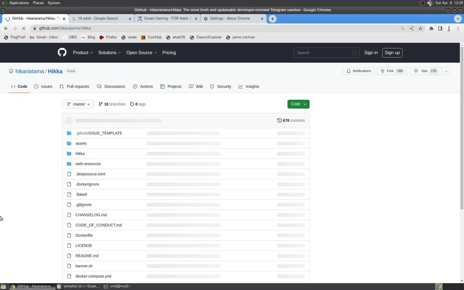Open the Gmail - Inbox bookmark
This screenshot has height=290, width=464.
[x=44, y=37]
